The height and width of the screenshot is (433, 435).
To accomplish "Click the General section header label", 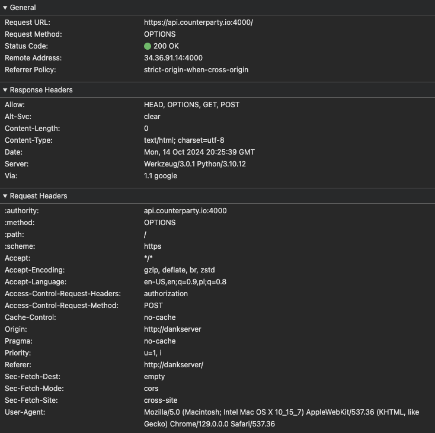I will tap(23, 8).
